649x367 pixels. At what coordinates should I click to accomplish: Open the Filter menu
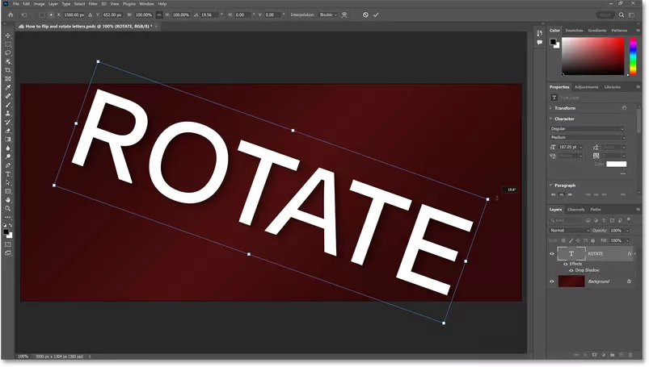(x=93, y=4)
